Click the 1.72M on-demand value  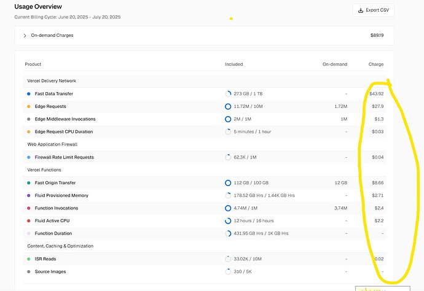tap(340, 106)
